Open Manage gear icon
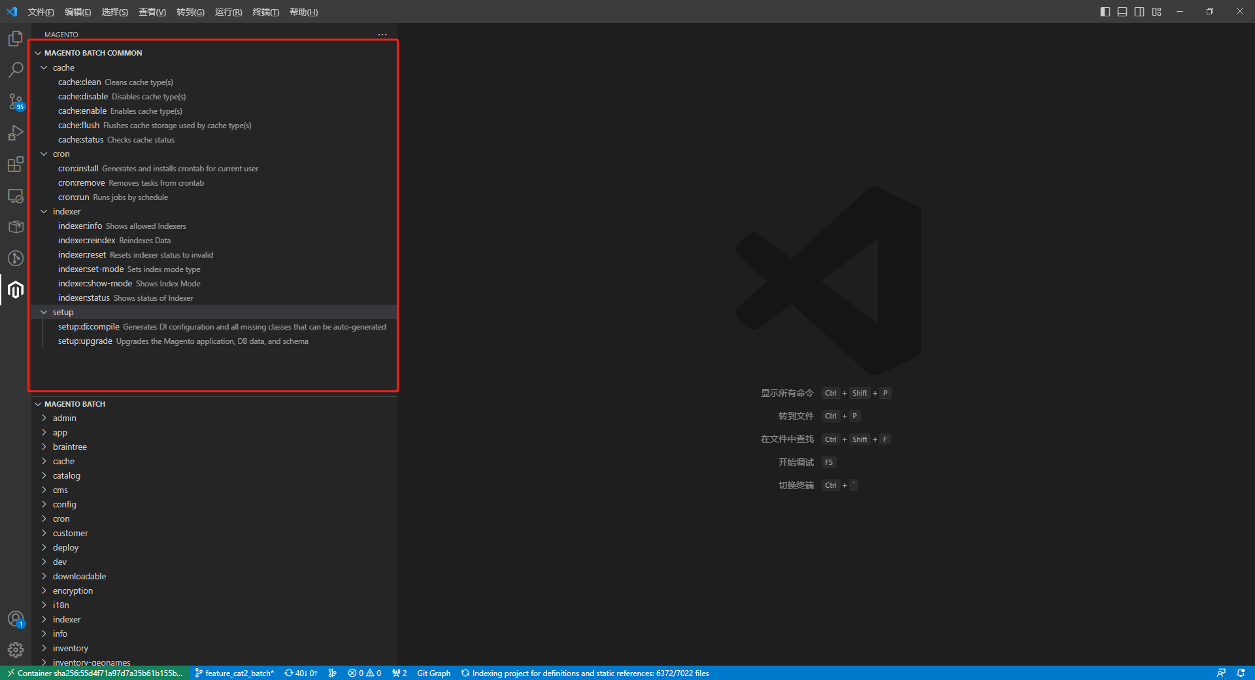The height and width of the screenshot is (680, 1255). pyautogui.click(x=16, y=650)
